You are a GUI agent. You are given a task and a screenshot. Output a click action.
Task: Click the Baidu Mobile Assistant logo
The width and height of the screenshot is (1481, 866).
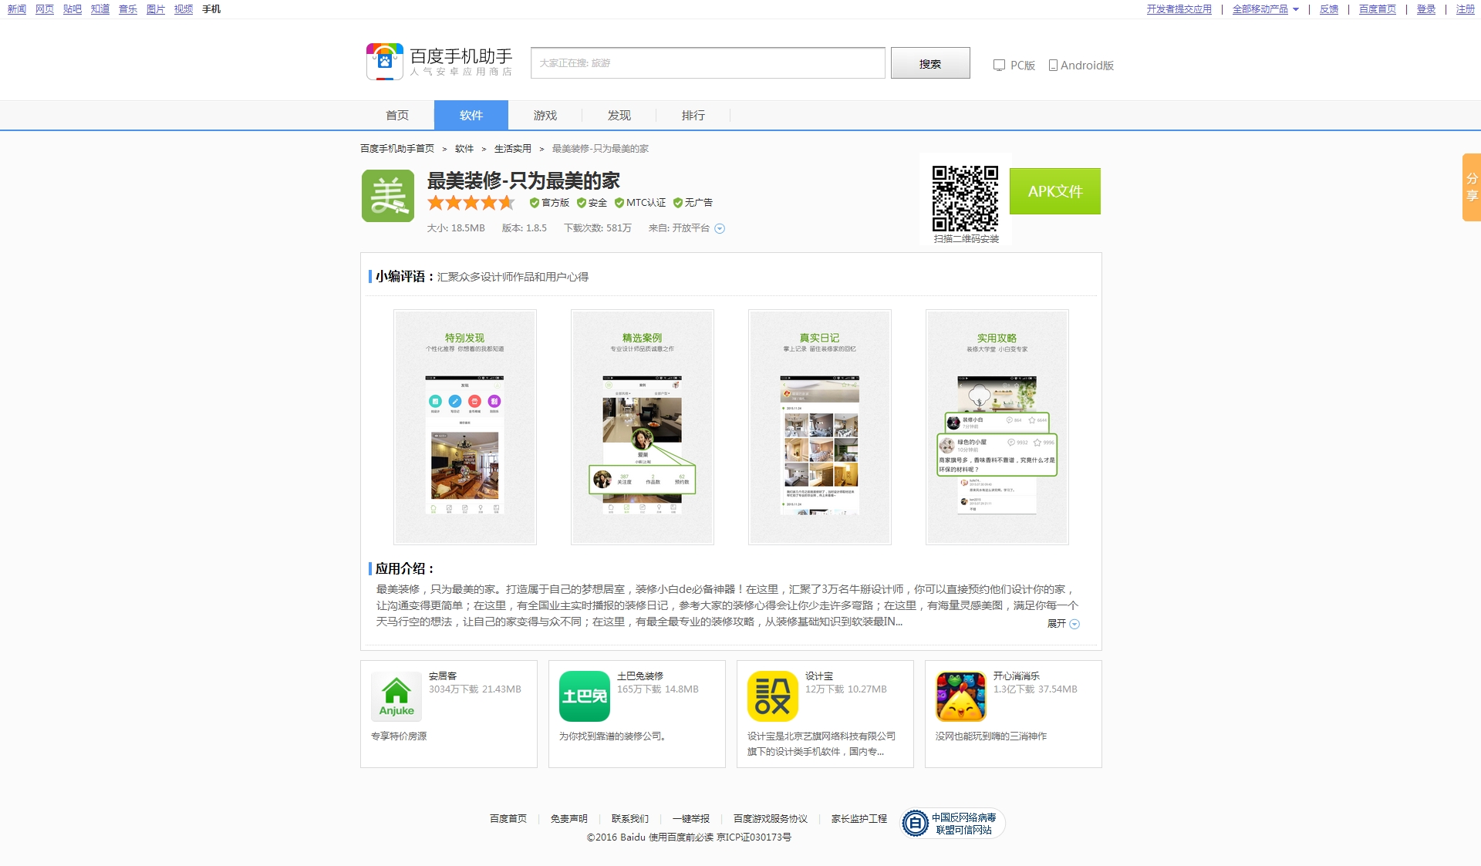tap(439, 62)
